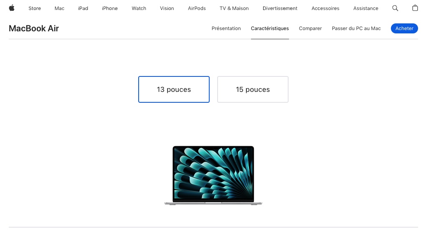Viewport: 431px width, 246px height.
Task: Open the iPhone section
Action: point(109,8)
